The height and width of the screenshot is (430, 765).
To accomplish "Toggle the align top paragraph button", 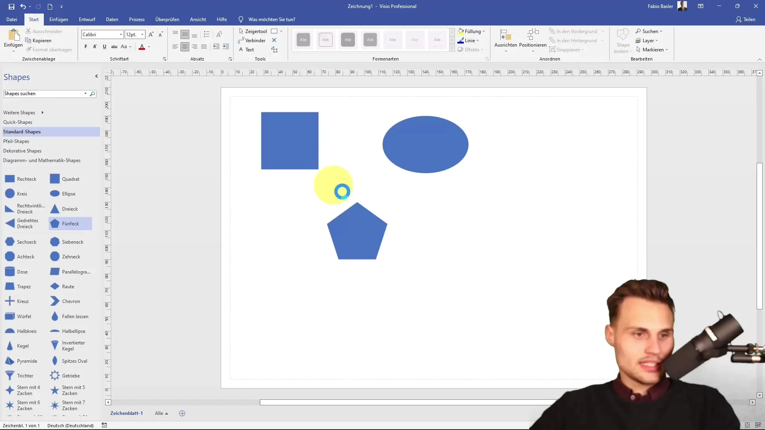I will (x=175, y=35).
